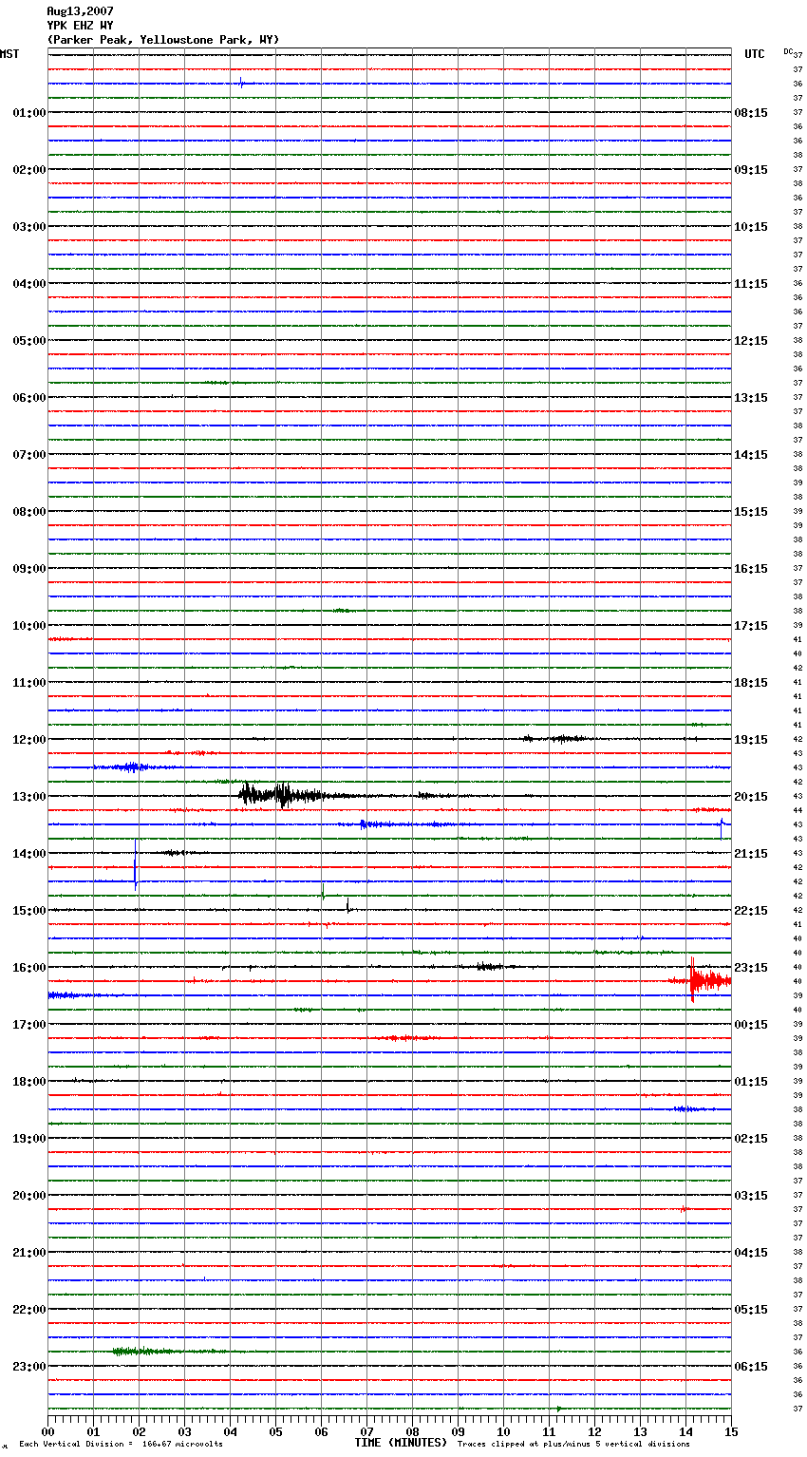Click the large black event on the 13:00 trace
The width and height of the screenshot is (807, 1457).
[x=285, y=795]
